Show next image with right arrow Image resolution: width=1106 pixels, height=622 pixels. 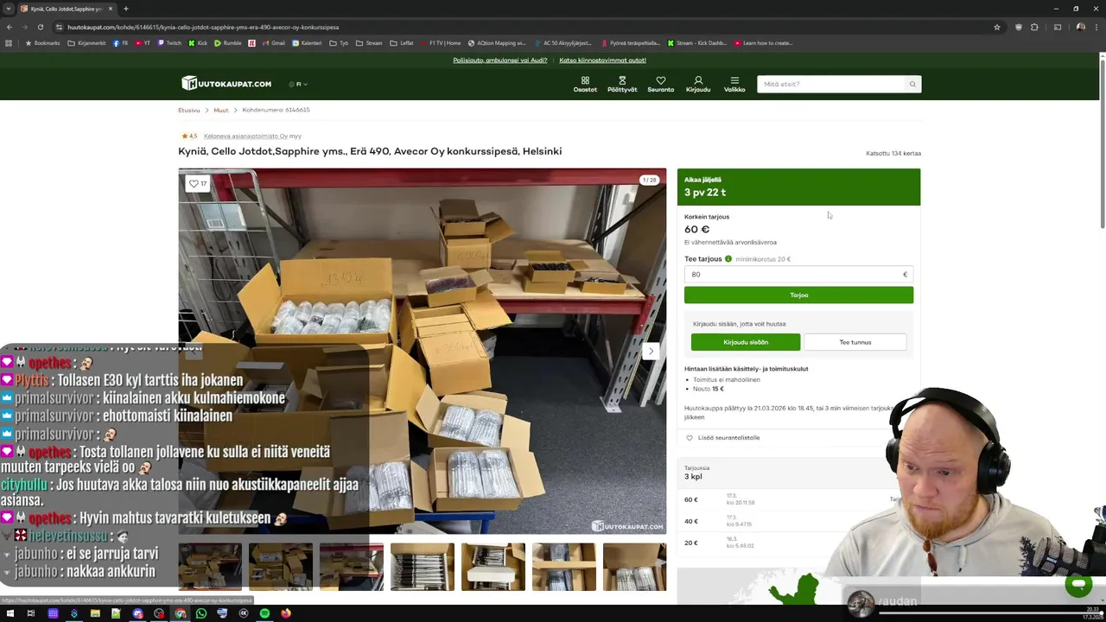(x=651, y=351)
